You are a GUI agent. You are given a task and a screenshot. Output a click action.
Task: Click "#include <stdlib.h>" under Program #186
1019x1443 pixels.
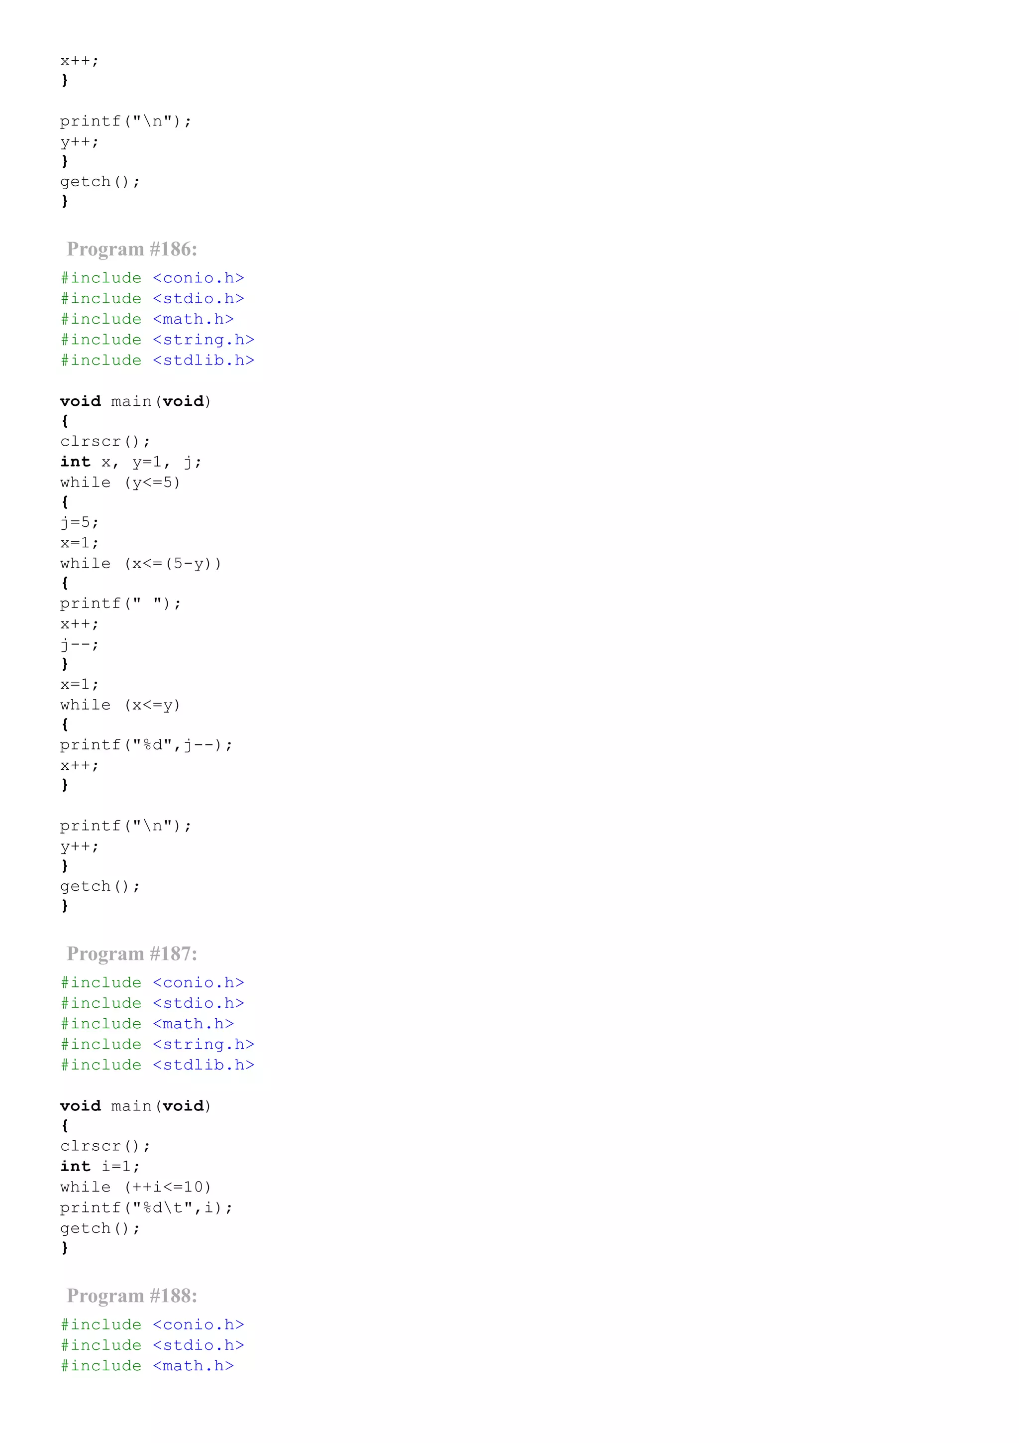(158, 361)
